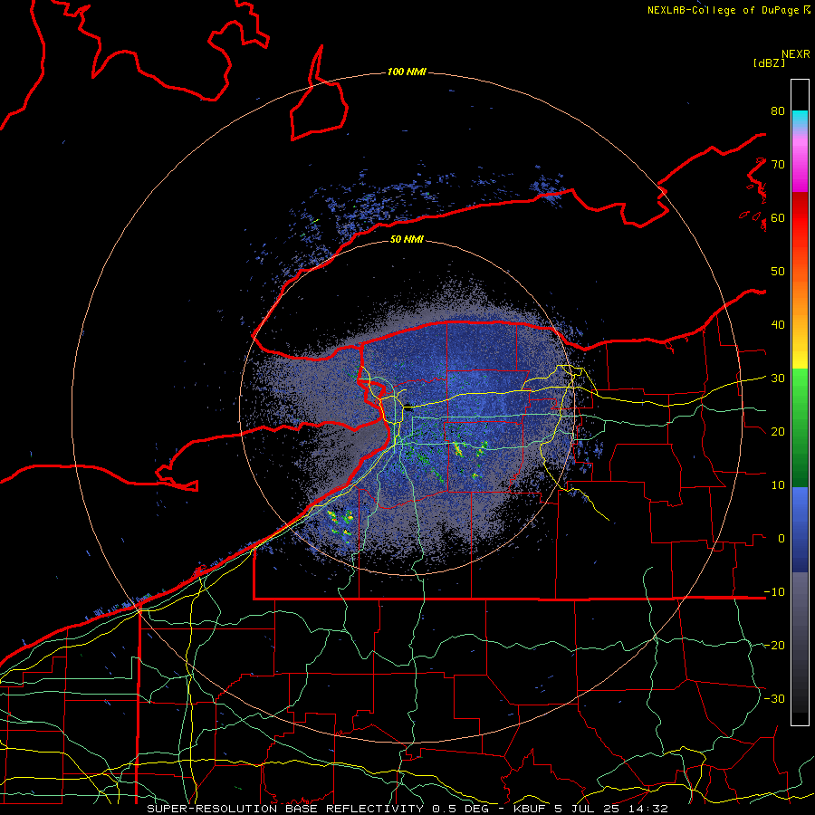Click the -30 dBZ scale value

click(x=774, y=699)
